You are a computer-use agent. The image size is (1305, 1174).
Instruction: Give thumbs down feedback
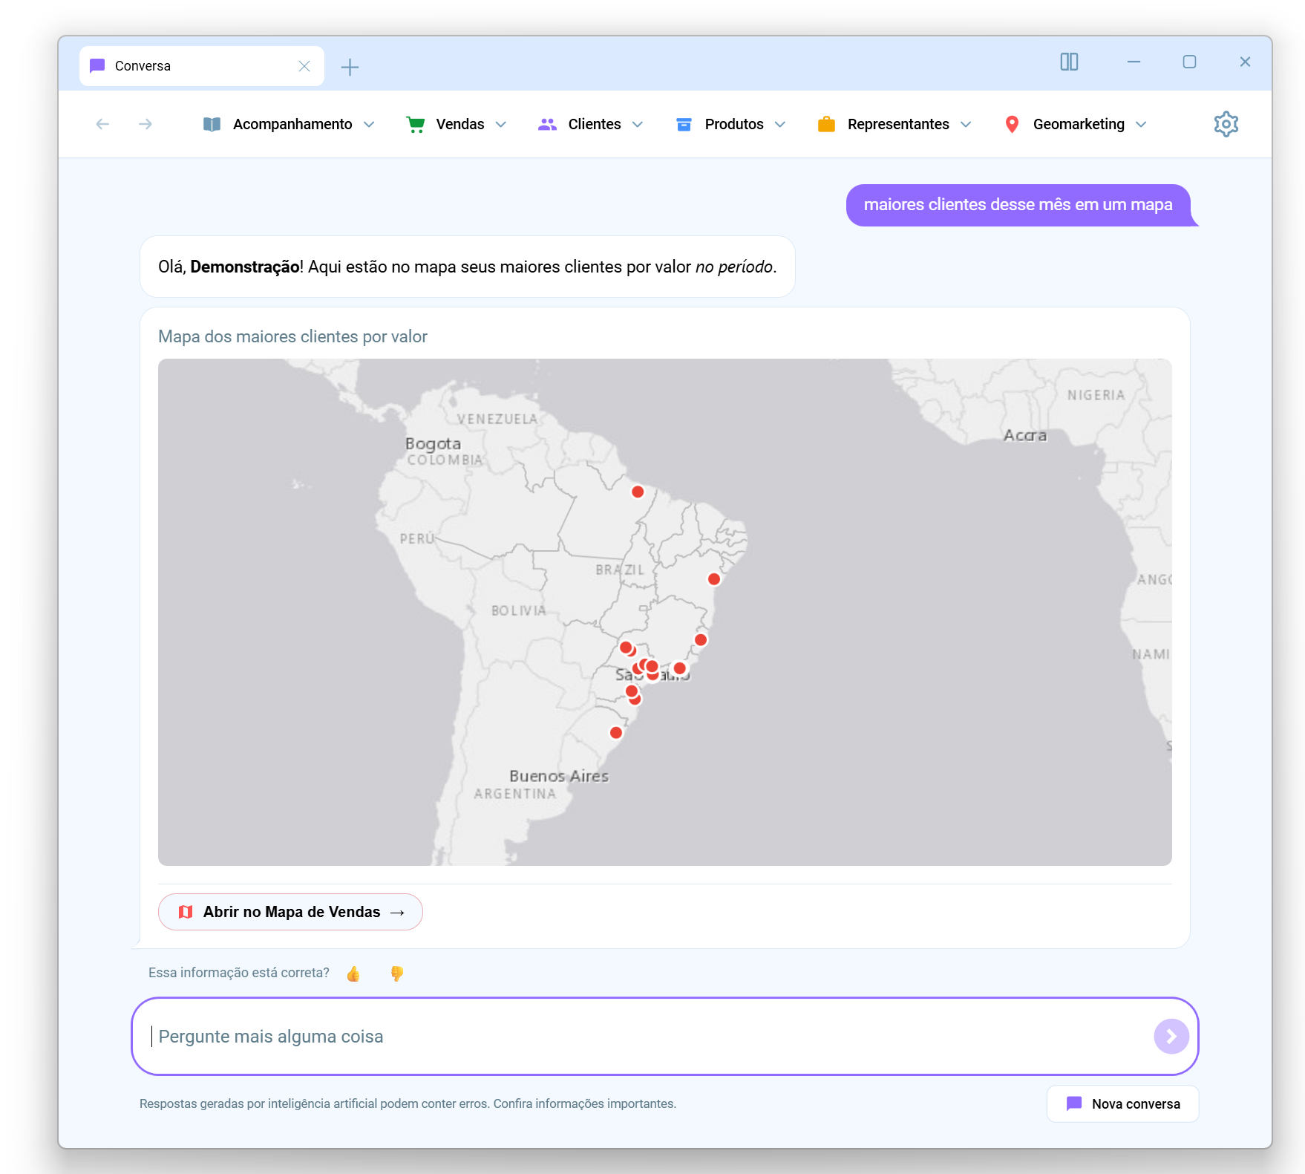click(397, 974)
